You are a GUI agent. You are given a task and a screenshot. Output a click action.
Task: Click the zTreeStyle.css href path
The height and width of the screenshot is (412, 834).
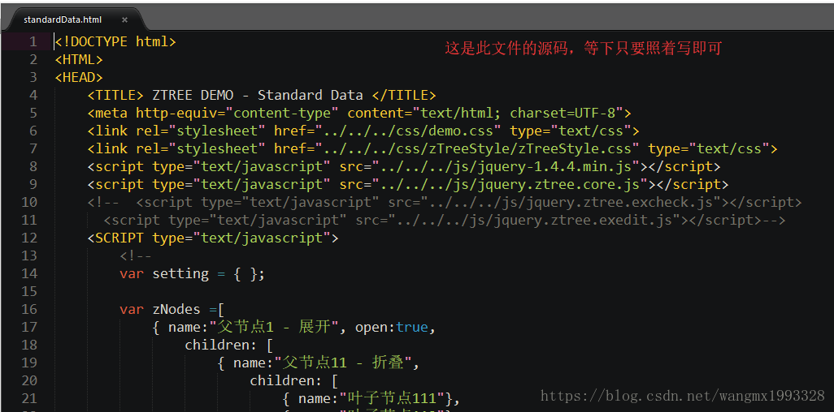(476, 148)
